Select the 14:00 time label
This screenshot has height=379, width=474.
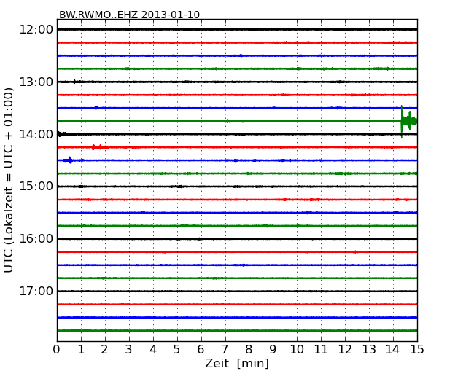[x=36, y=134]
